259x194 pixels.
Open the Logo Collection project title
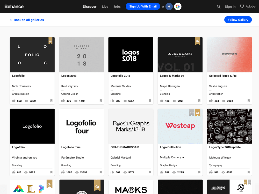170,147
